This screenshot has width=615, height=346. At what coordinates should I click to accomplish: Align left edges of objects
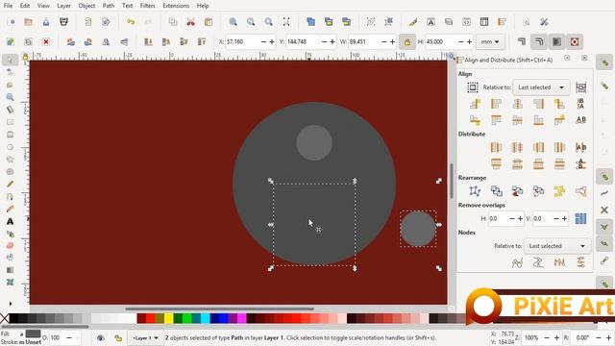click(496, 104)
